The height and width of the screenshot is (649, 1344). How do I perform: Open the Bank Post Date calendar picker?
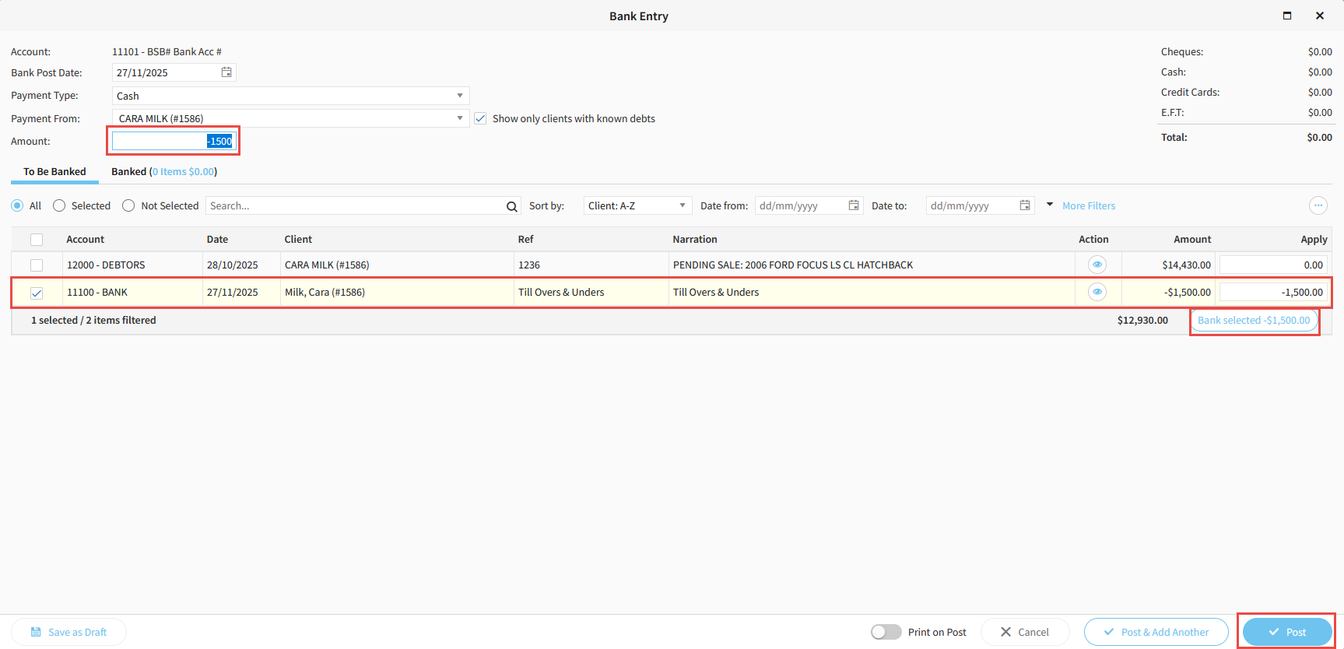pos(226,72)
